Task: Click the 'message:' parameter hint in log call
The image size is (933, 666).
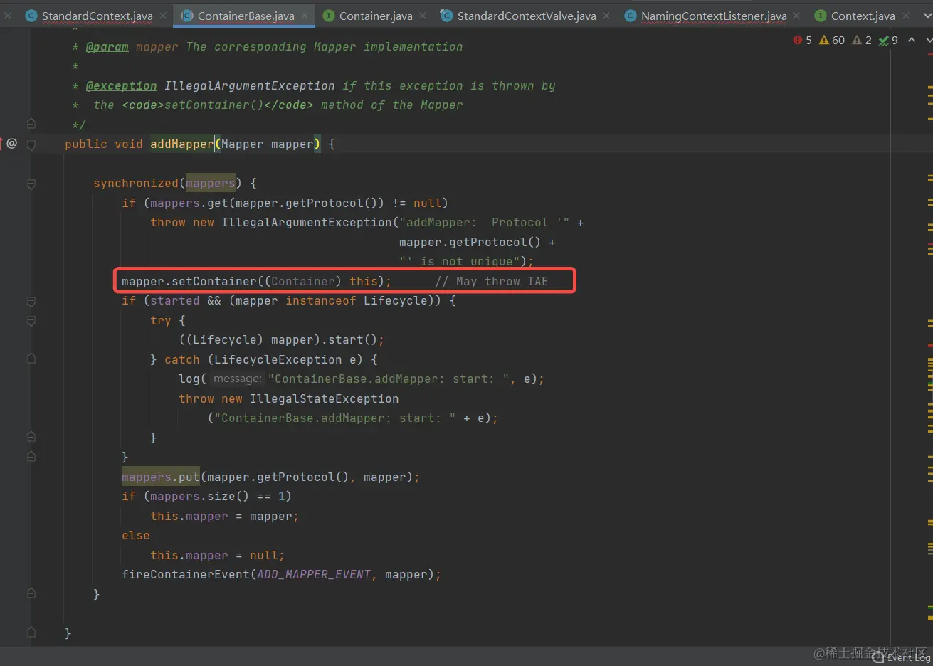Action: (x=238, y=379)
